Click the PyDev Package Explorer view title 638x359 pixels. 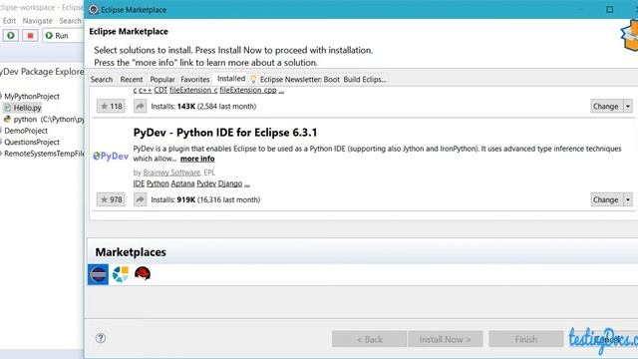(x=41, y=72)
